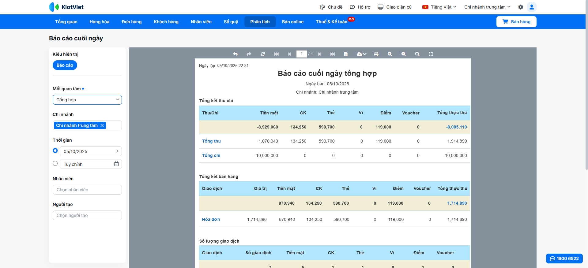
Task: Select the 05/10/2025 date radio button
Action: [55, 151]
